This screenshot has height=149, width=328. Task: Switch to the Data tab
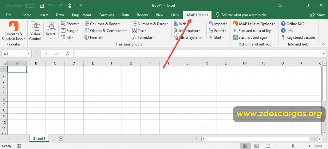coord(125,15)
